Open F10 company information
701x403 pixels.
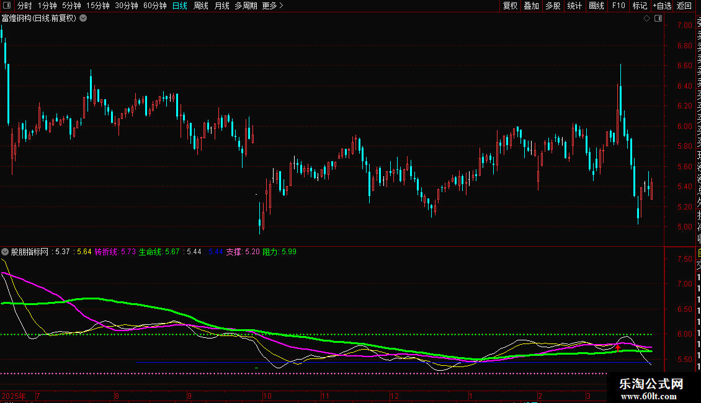[x=618, y=6]
